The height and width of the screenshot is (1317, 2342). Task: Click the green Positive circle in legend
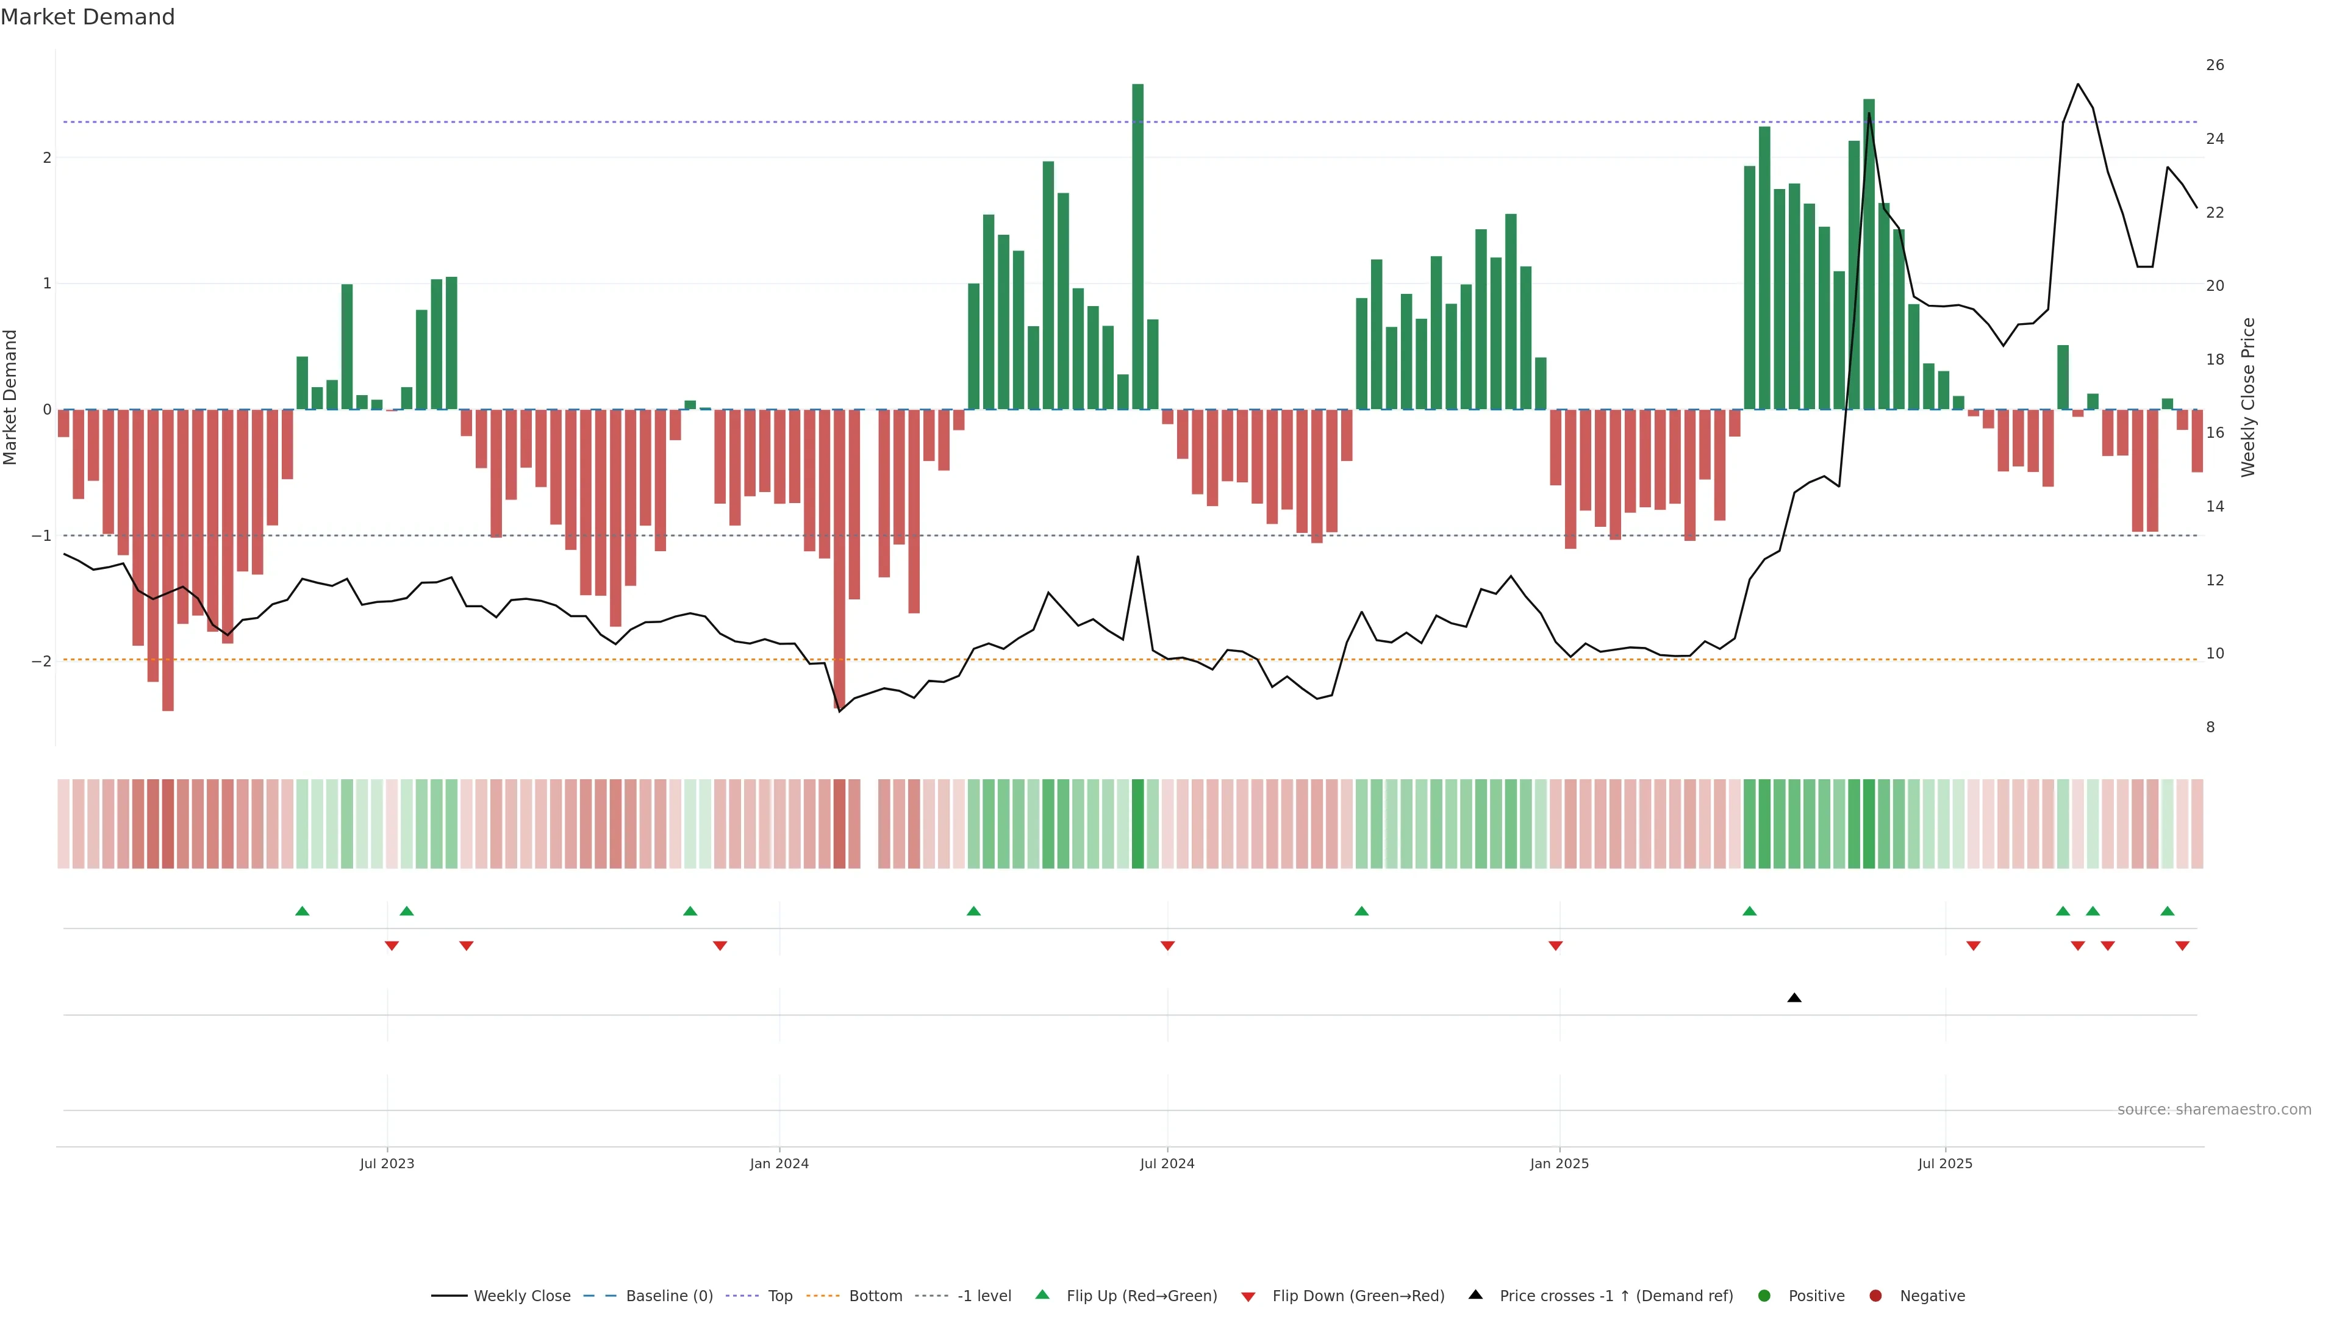coord(1764,1295)
